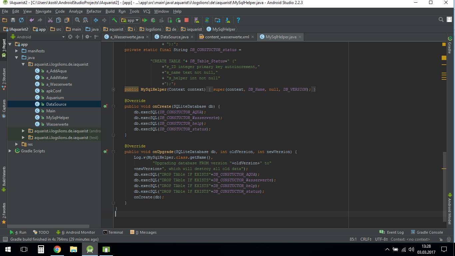Open the Terminal tool window
The width and height of the screenshot is (455, 256).
(x=113, y=232)
